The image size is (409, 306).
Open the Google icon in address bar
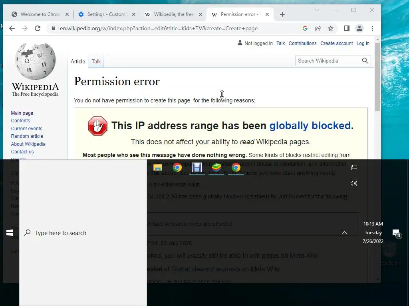pos(305,28)
